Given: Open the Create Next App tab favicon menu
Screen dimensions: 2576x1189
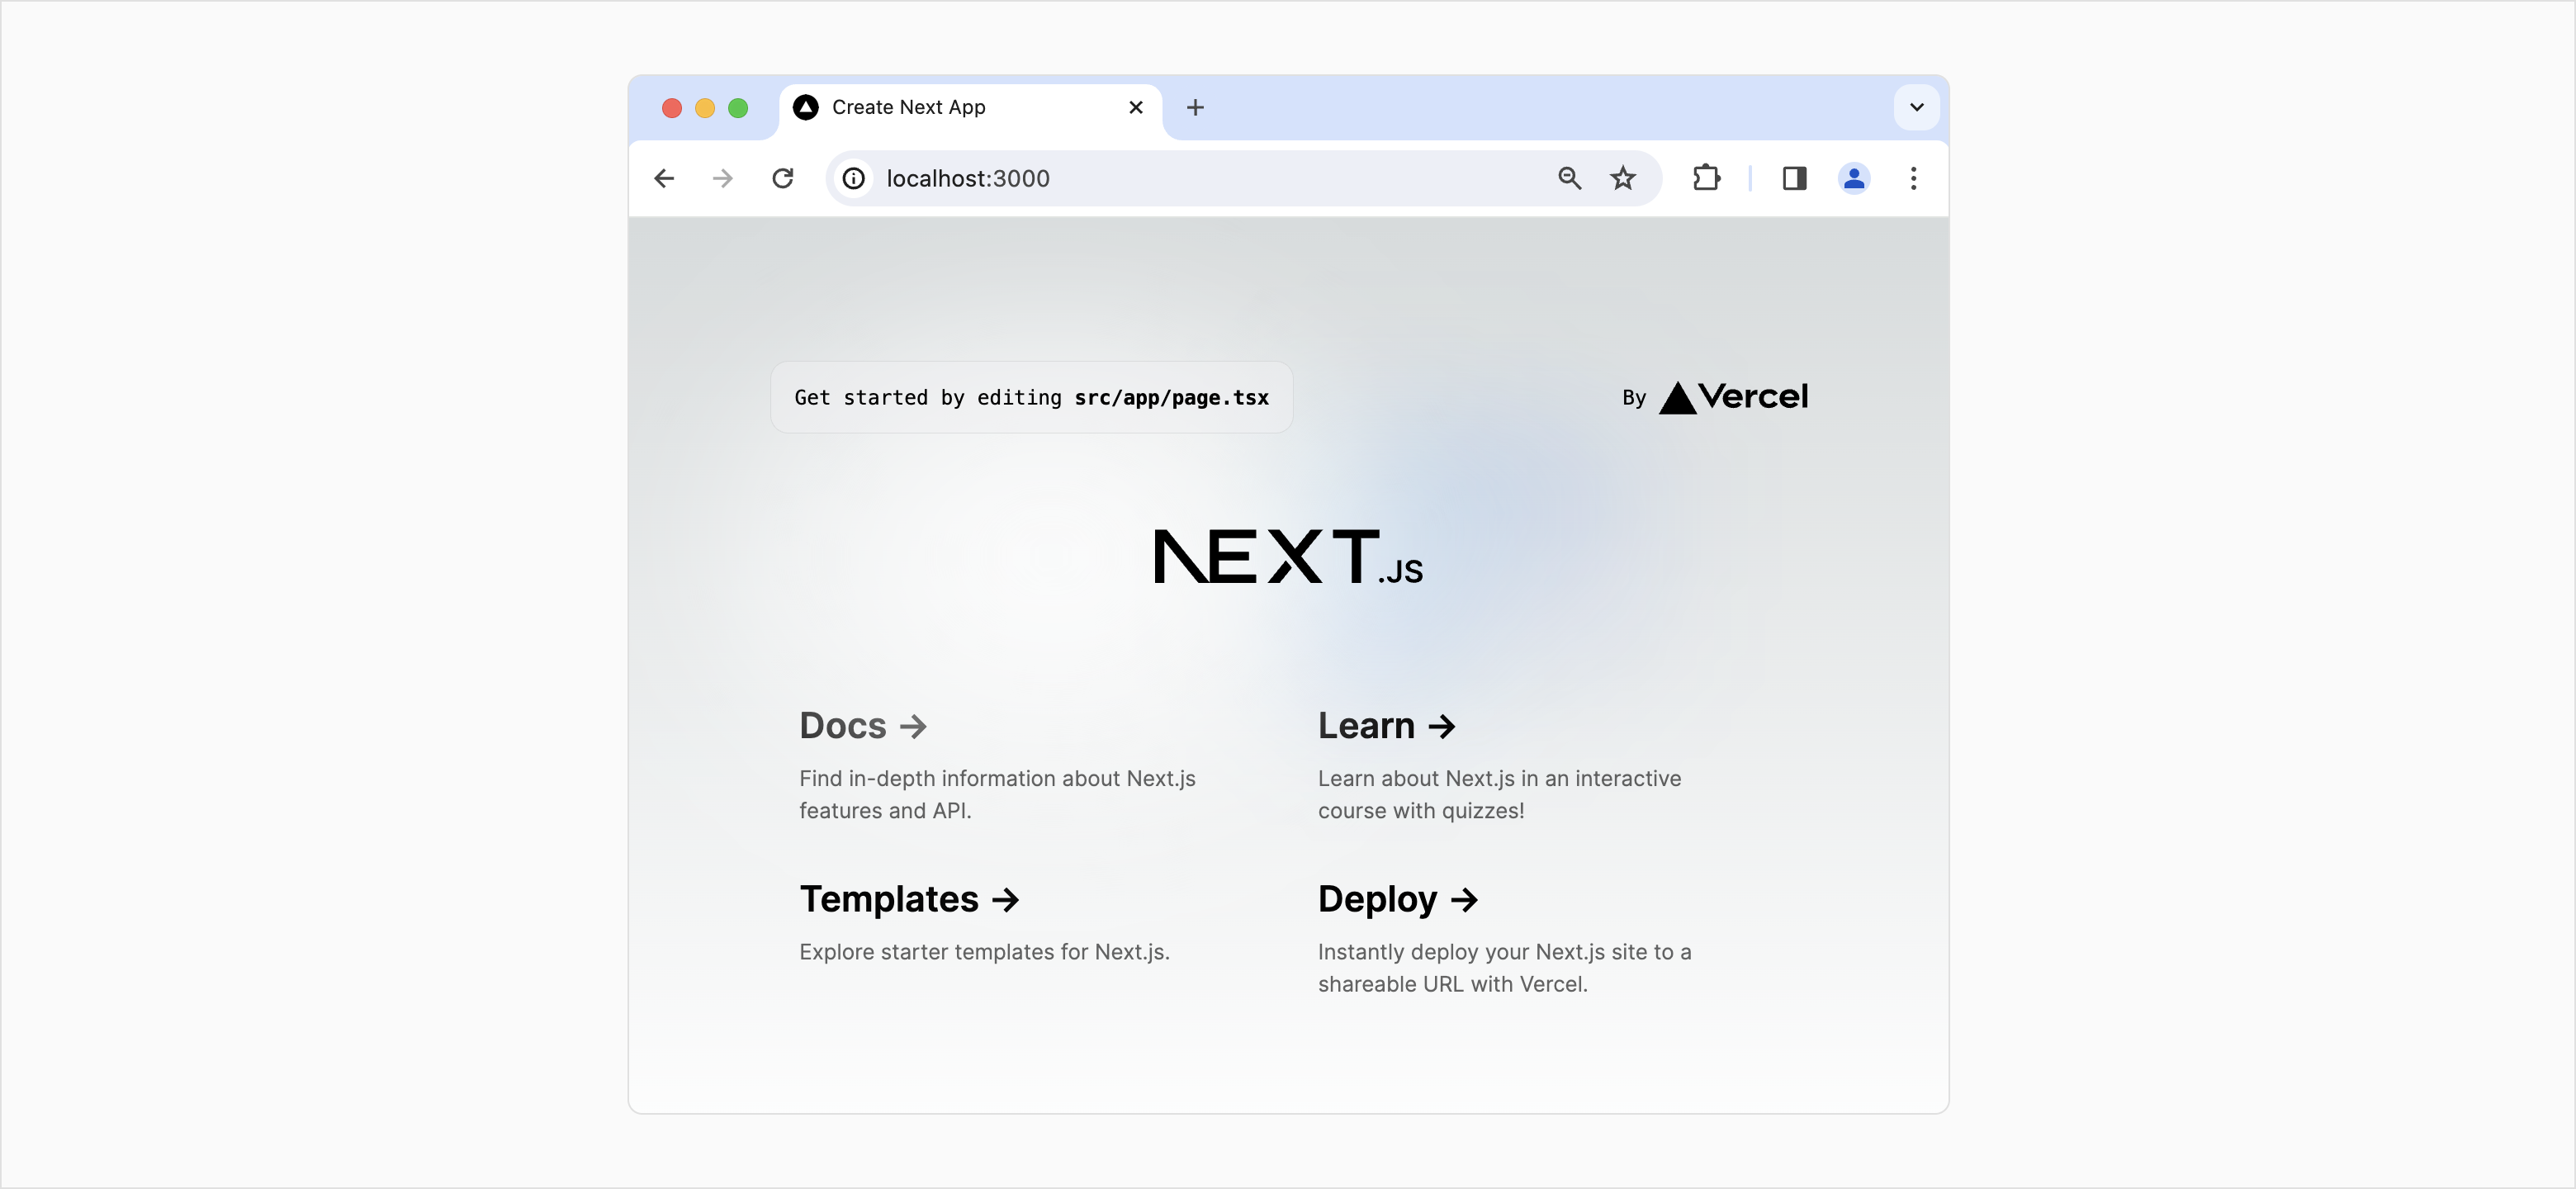Looking at the screenshot, I should (x=806, y=107).
